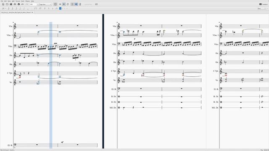Image resolution: width=269 pixels, height=151 pixels.
Task: Open the View menu
Action: pyautogui.click(x=9, y=1)
